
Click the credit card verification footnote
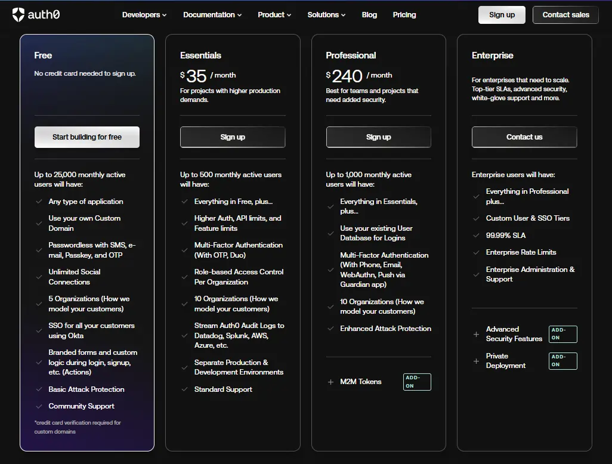[78, 427]
